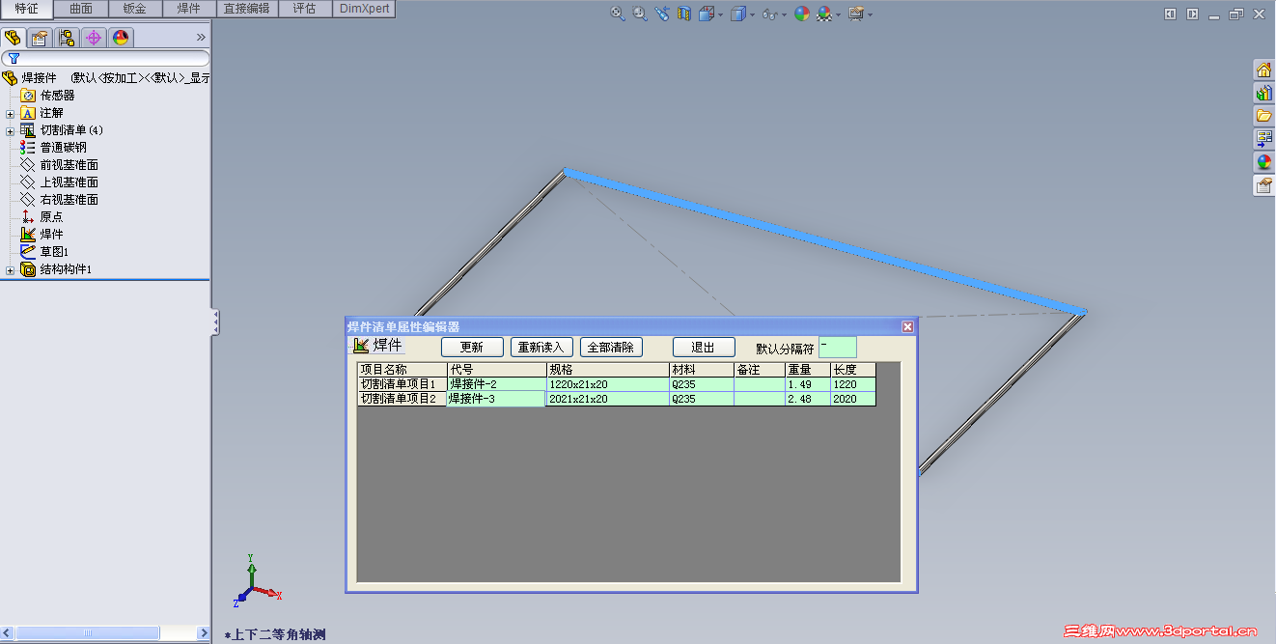The width and height of the screenshot is (1276, 644).
Task: Click the filter funnel icon in tree search
Action: tap(14, 59)
